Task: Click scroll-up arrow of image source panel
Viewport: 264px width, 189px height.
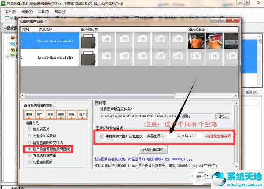Action: [x=236, y=103]
